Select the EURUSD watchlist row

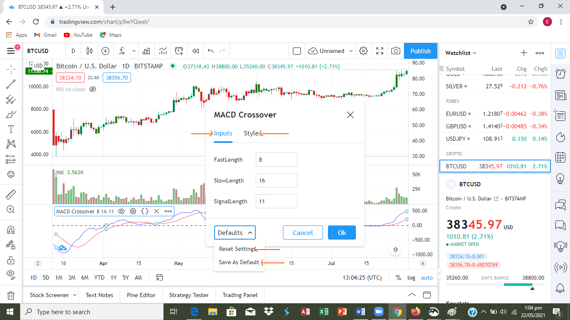[495, 114]
